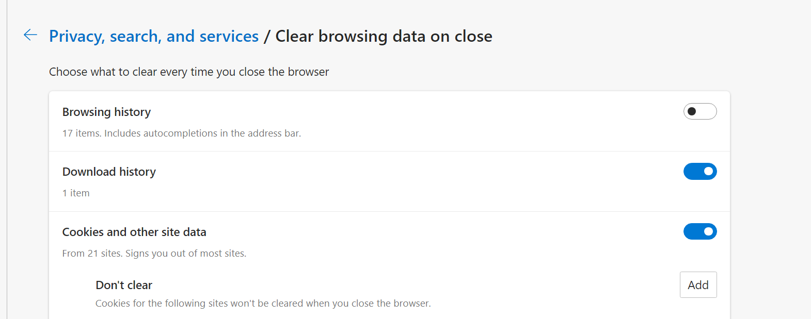Click Includes autocompletions in the address bar text
The image size is (811, 319).
(x=202, y=133)
